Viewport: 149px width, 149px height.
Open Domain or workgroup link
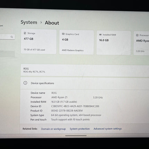pyautogui.click(x=53, y=129)
